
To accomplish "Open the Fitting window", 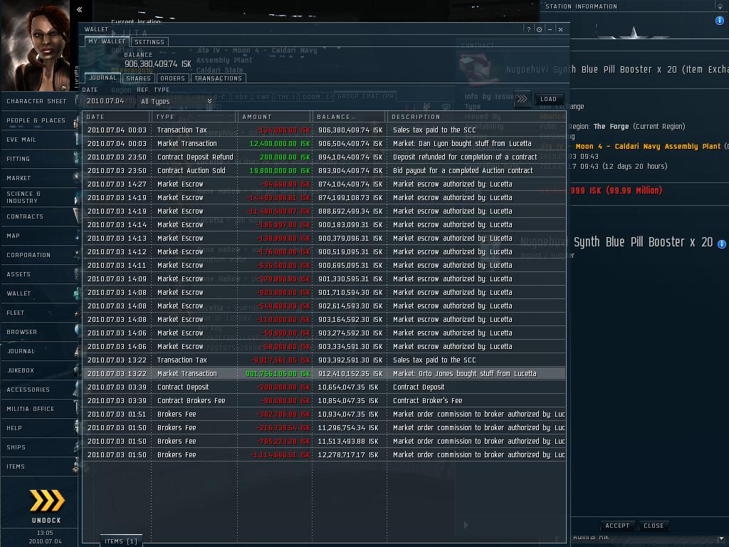I will (40, 159).
